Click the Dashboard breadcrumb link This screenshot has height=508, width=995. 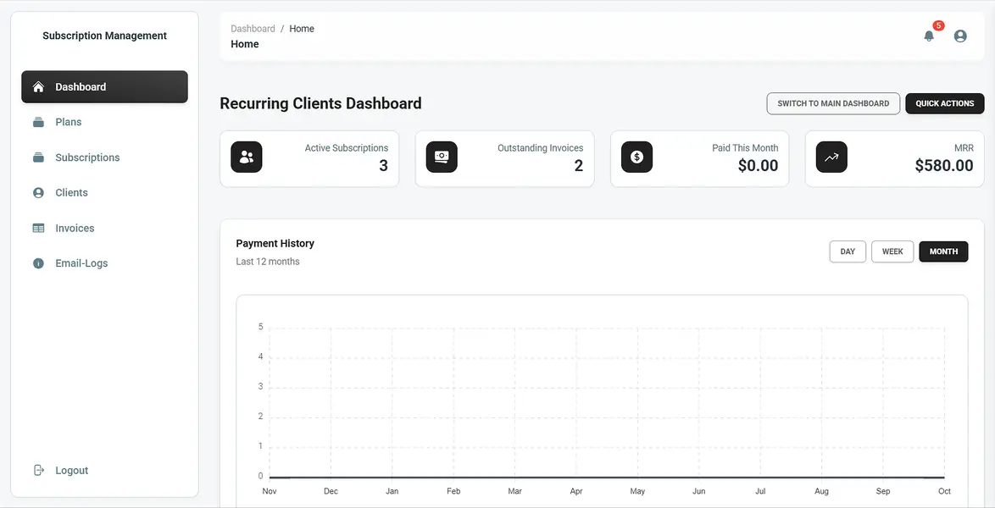coord(253,29)
